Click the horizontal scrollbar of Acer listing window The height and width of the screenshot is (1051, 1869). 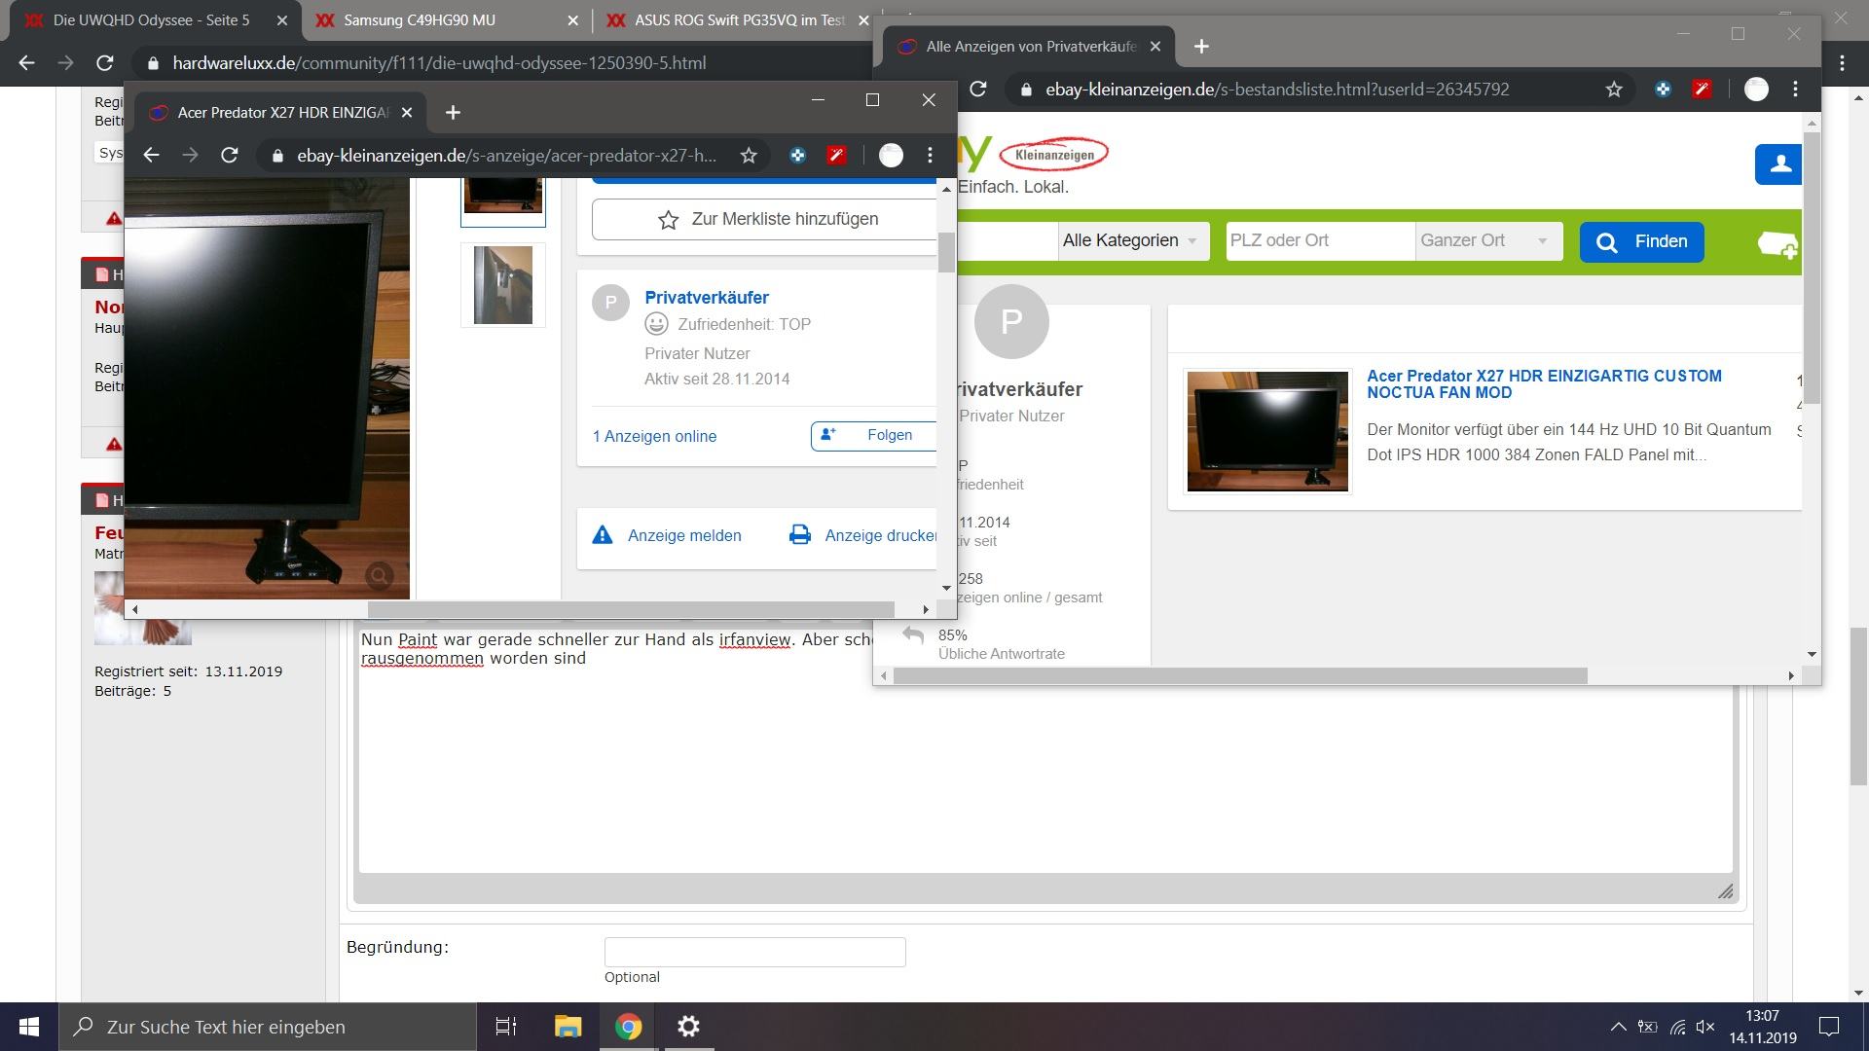tap(630, 609)
